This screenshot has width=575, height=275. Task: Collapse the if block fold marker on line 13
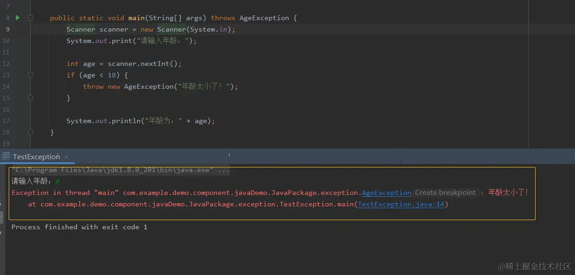click(30, 75)
